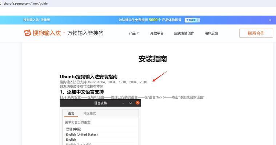Click the 查看详情 button in banner
Image resolution: width=276 pixels, height=145 pixels.
tap(192, 20)
